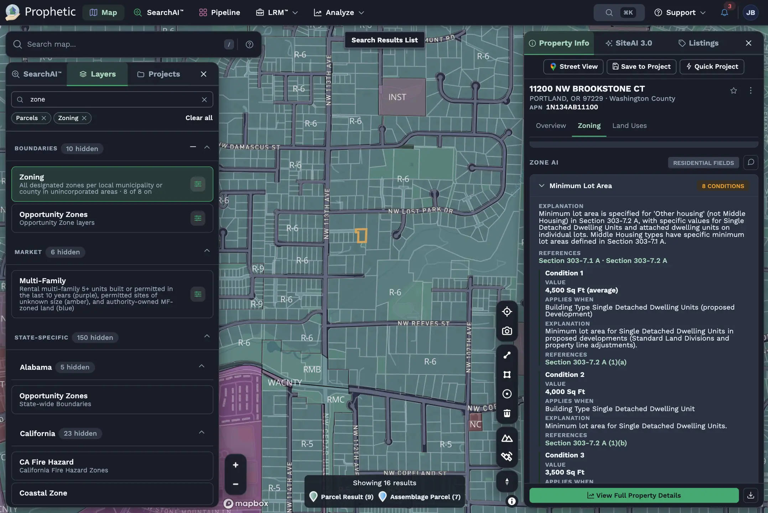Viewport: 768px width, 513px height.
Task: Open the property three-dot more menu
Action: click(x=751, y=90)
